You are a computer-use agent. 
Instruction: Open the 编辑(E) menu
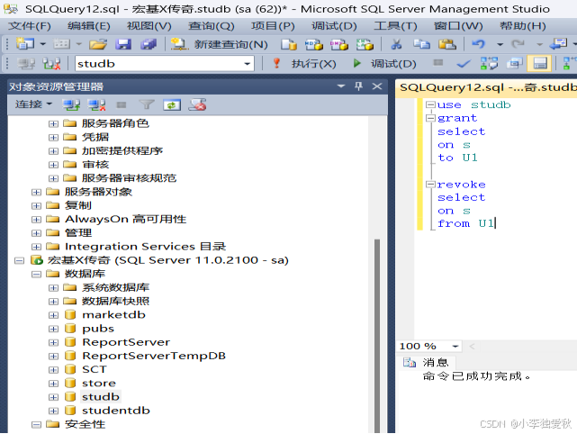coord(89,26)
